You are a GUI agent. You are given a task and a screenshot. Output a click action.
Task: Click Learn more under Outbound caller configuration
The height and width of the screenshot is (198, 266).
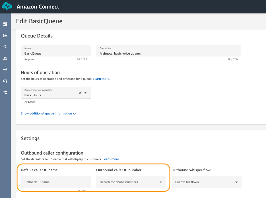pyautogui.click(x=111, y=159)
